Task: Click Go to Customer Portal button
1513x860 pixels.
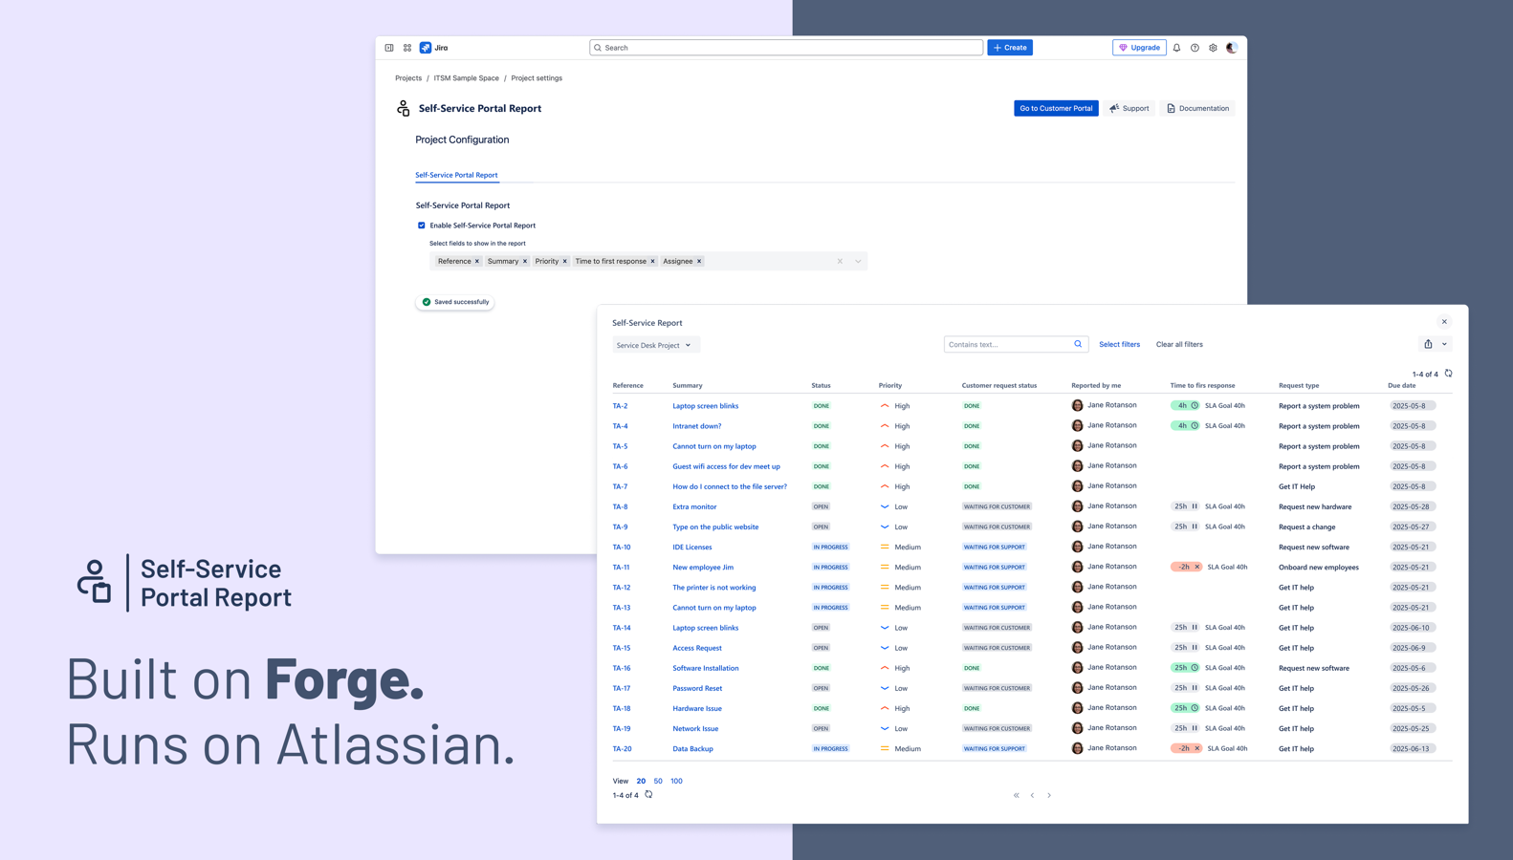Action: 1056,108
